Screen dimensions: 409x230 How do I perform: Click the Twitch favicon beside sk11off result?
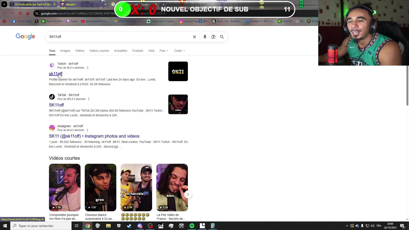[52, 65]
